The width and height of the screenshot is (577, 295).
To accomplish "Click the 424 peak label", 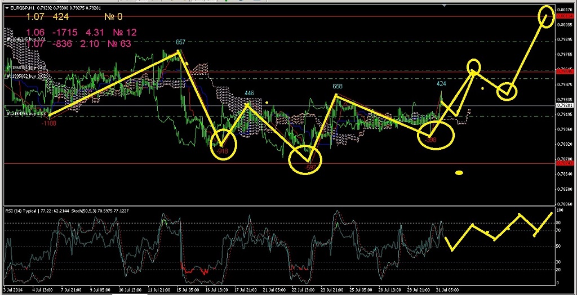I will [x=442, y=84].
